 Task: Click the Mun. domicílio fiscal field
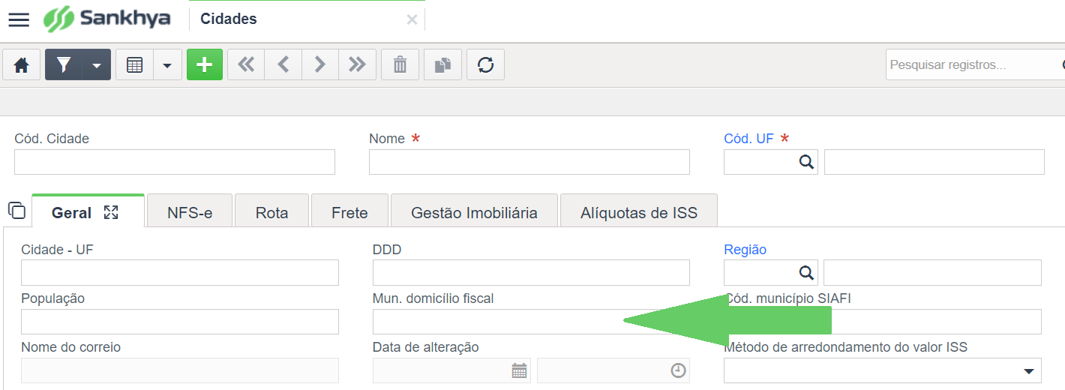click(x=531, y=322)
